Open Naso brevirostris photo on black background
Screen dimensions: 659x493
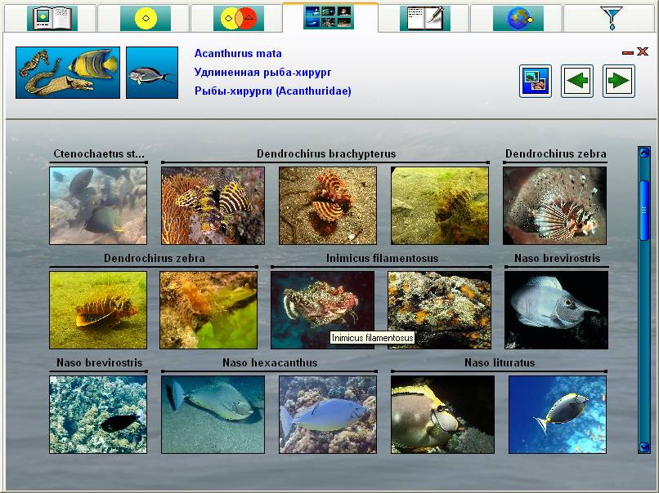pyautogui.click(x=557, y=310)
